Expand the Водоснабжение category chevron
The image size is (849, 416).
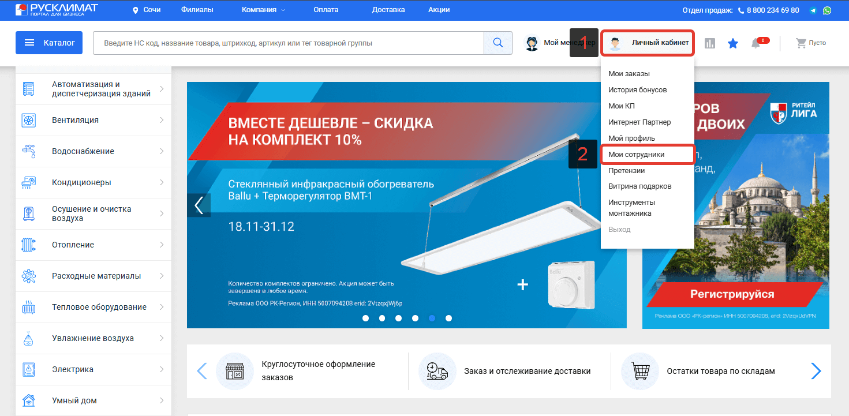162,151
